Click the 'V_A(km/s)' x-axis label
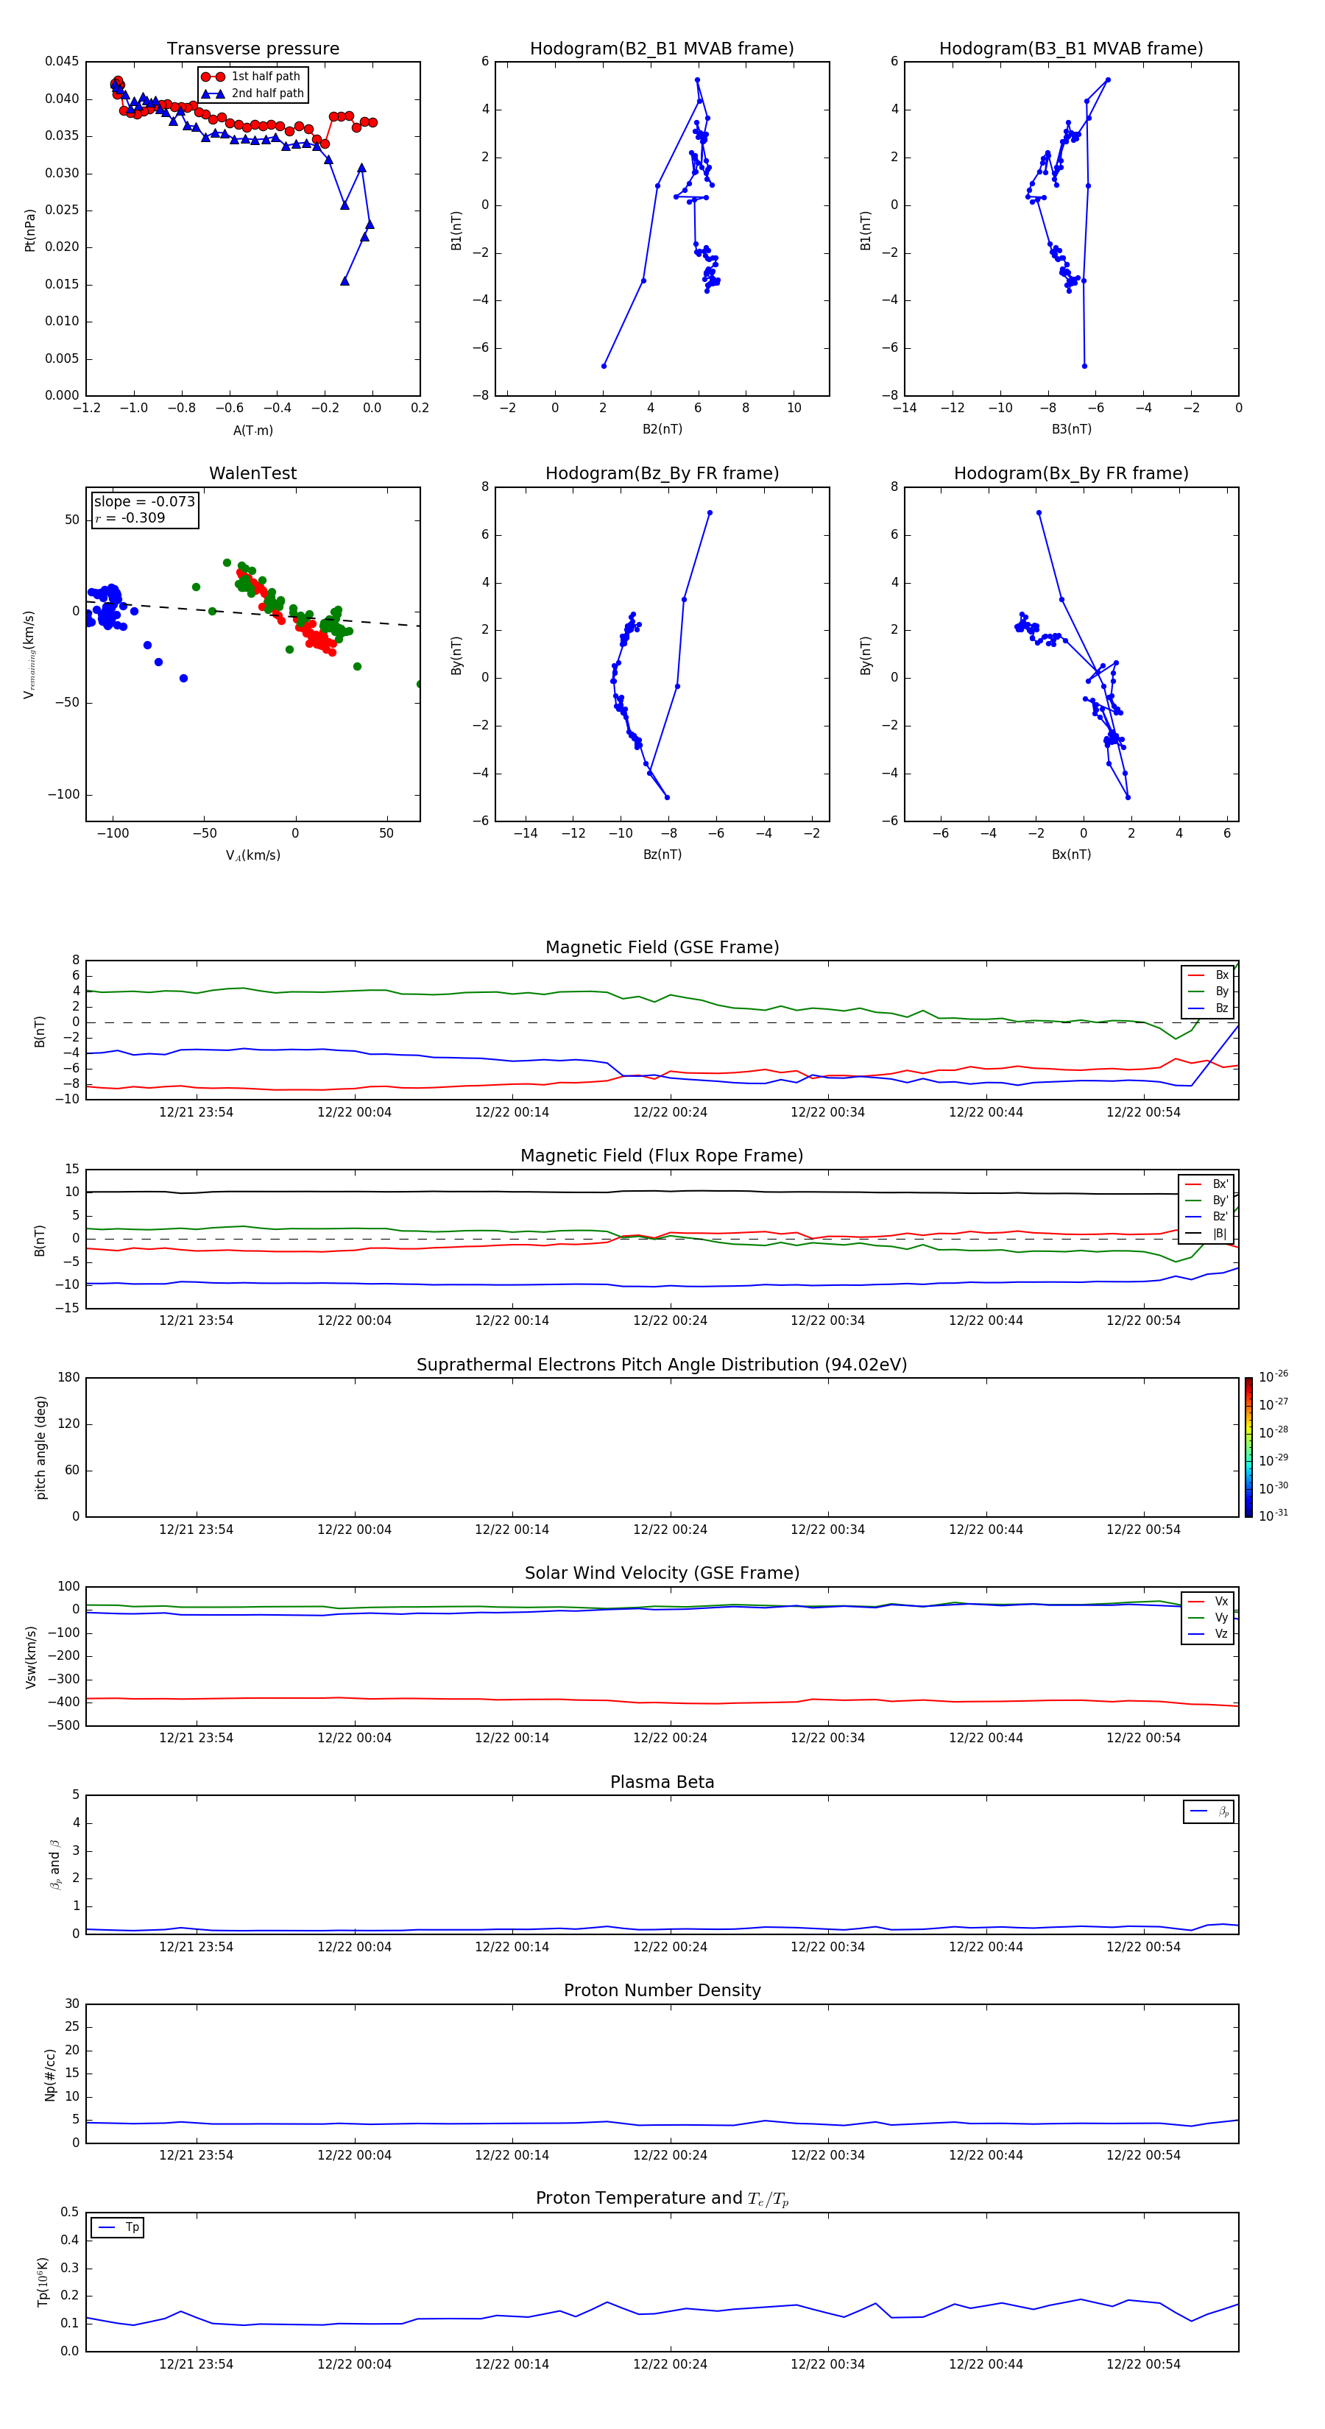Viewport: 1325px width, 2429px height. point(252,855)
